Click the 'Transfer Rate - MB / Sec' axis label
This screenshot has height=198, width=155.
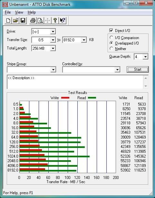click(x=66, y=182)
